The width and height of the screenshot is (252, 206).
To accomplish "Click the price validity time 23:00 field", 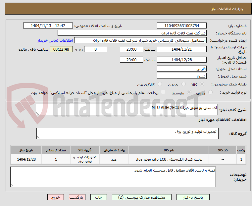I will click(131, 60).
